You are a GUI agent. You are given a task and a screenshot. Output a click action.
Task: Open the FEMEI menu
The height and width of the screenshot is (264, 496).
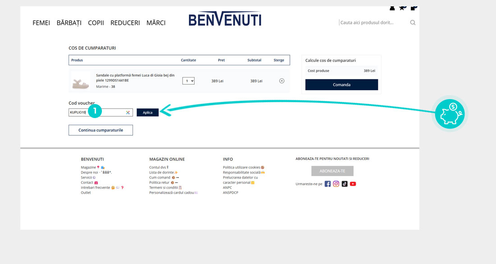[41, 23]
